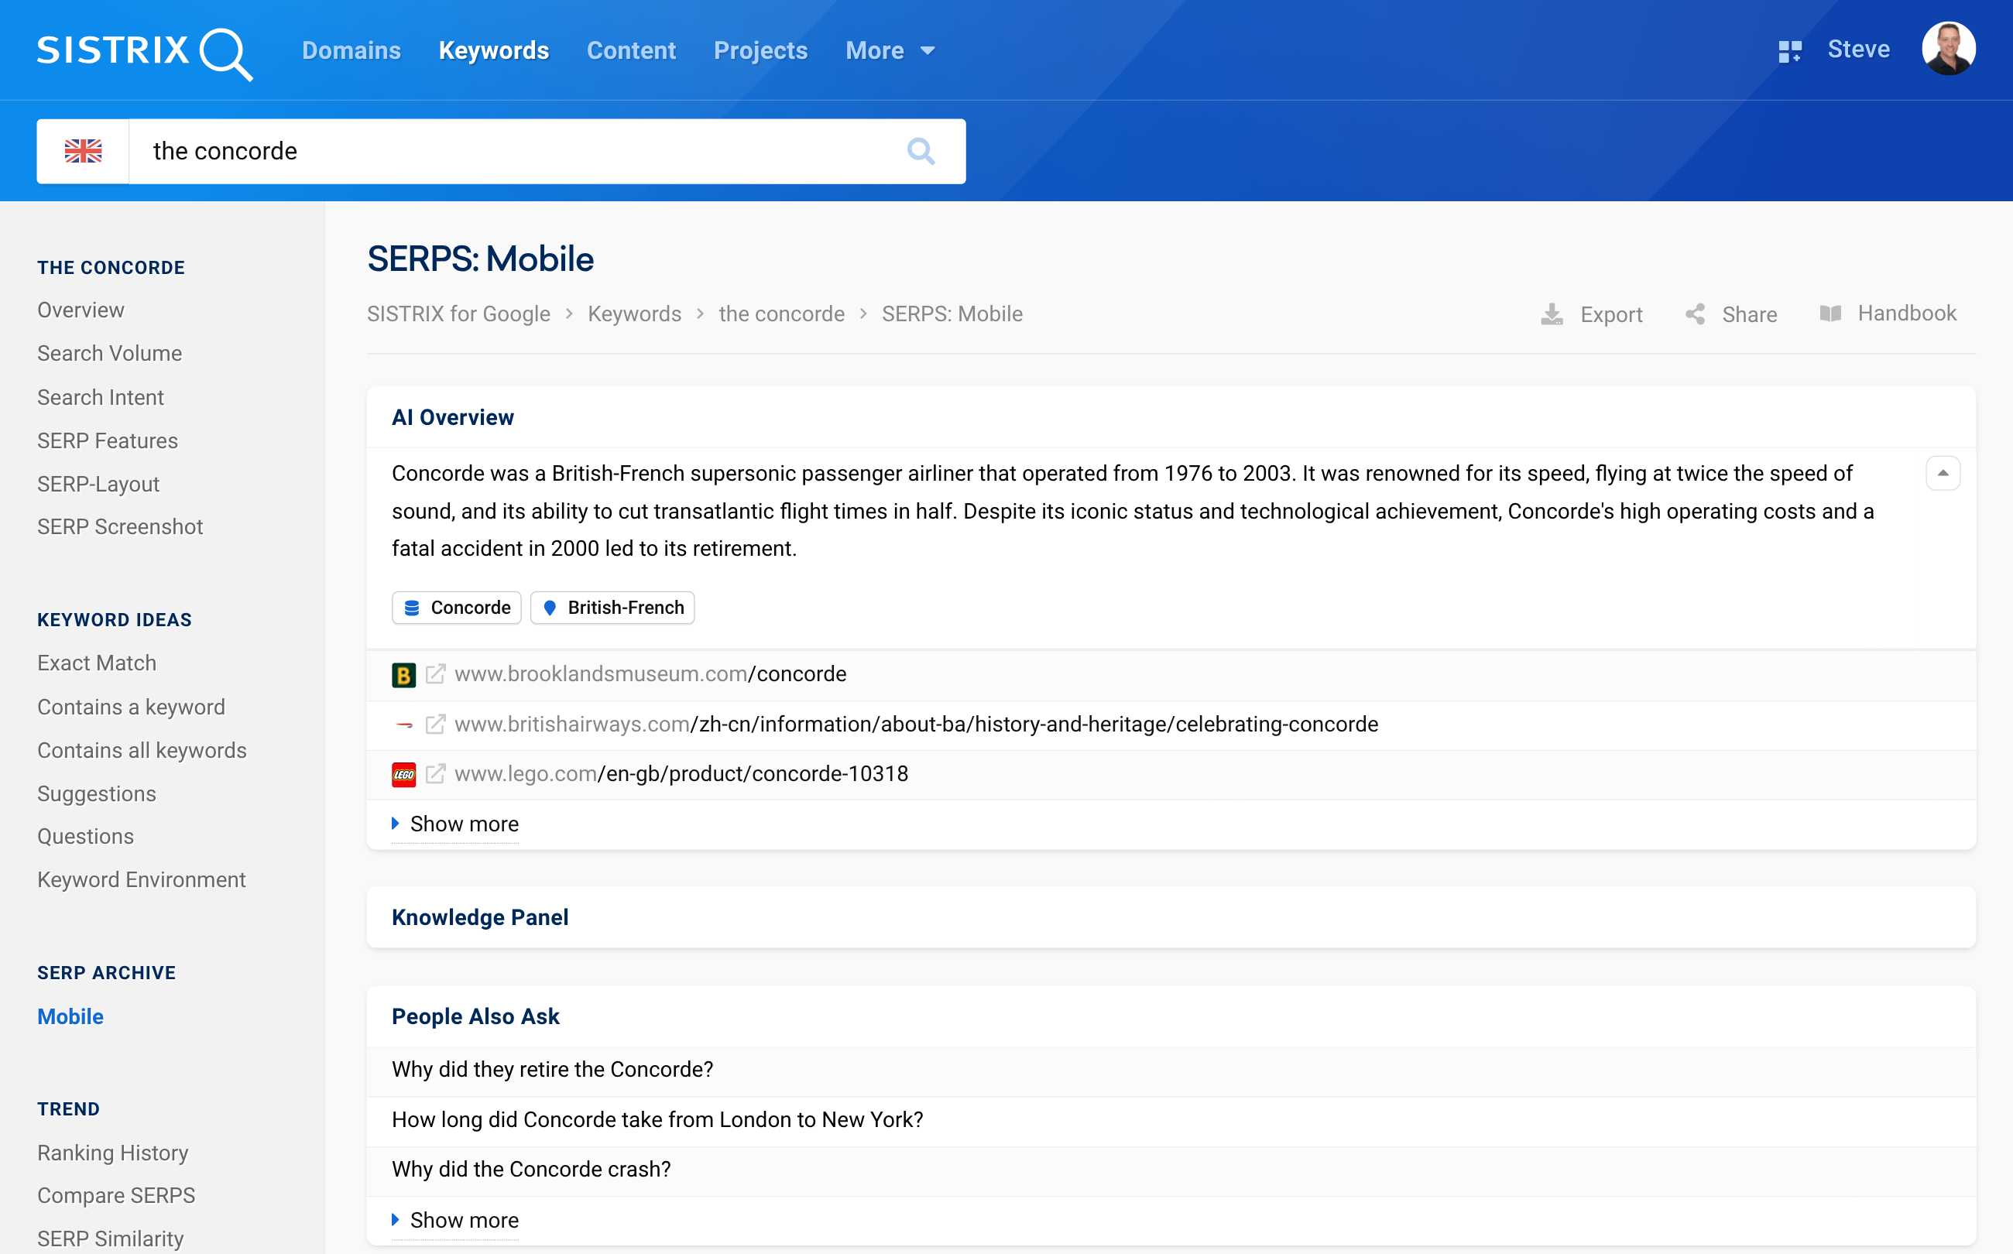Open SERP Features in the sidebar
Image resolution: width=2013 pixels, height=1254 pixels.
tap(108, 440)
